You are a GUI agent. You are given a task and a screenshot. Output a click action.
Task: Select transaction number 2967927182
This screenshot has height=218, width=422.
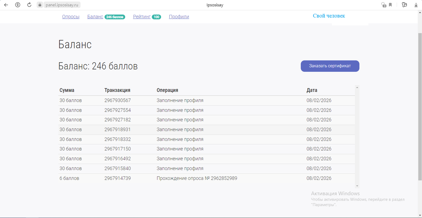(x=117, y=120)
